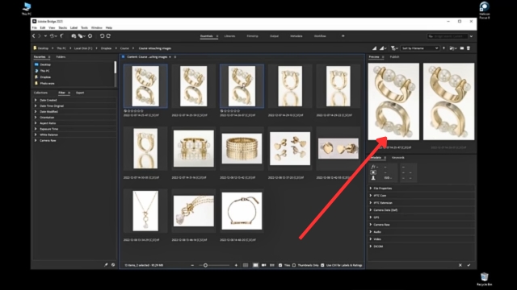Click the filter items by rating funnel
517x290 pixels.
393,48
